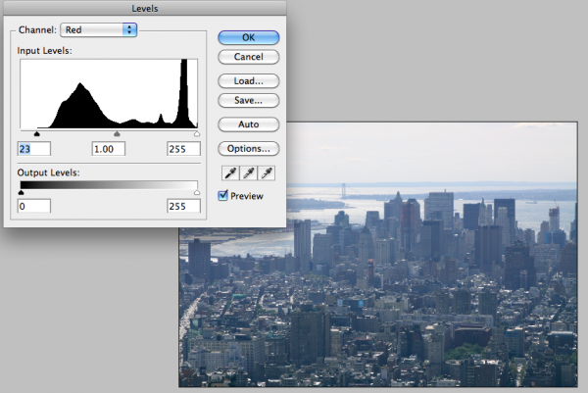Click the output black level slider

[22, 193]
